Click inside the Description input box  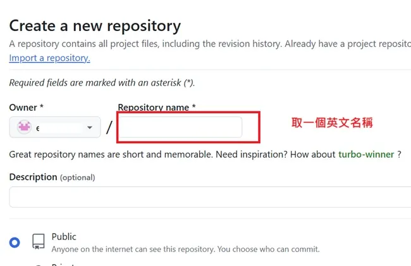209,196
